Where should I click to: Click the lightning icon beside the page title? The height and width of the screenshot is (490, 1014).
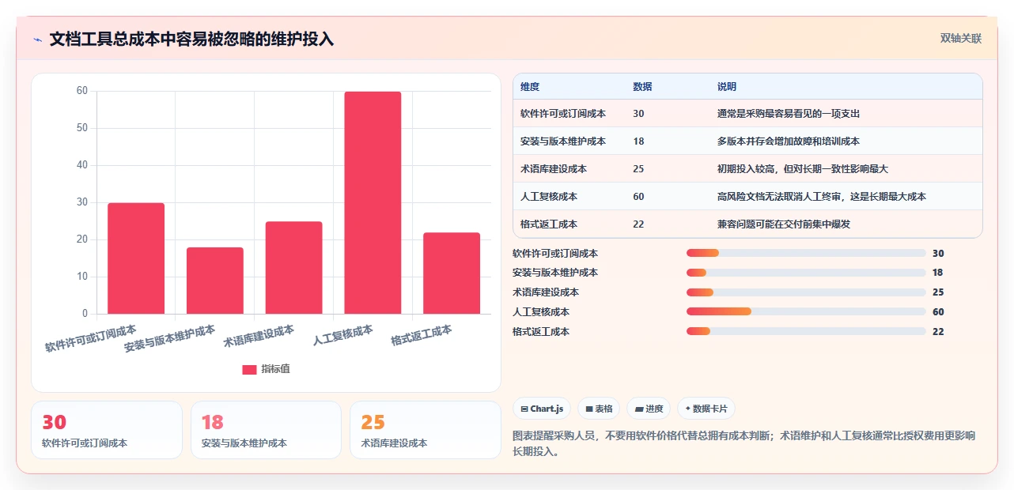pos(37,40)
